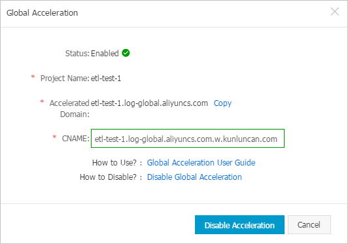Click the Status: Enabled text
The width and height of the screenshot is (348, 244).
click(92, 53)
